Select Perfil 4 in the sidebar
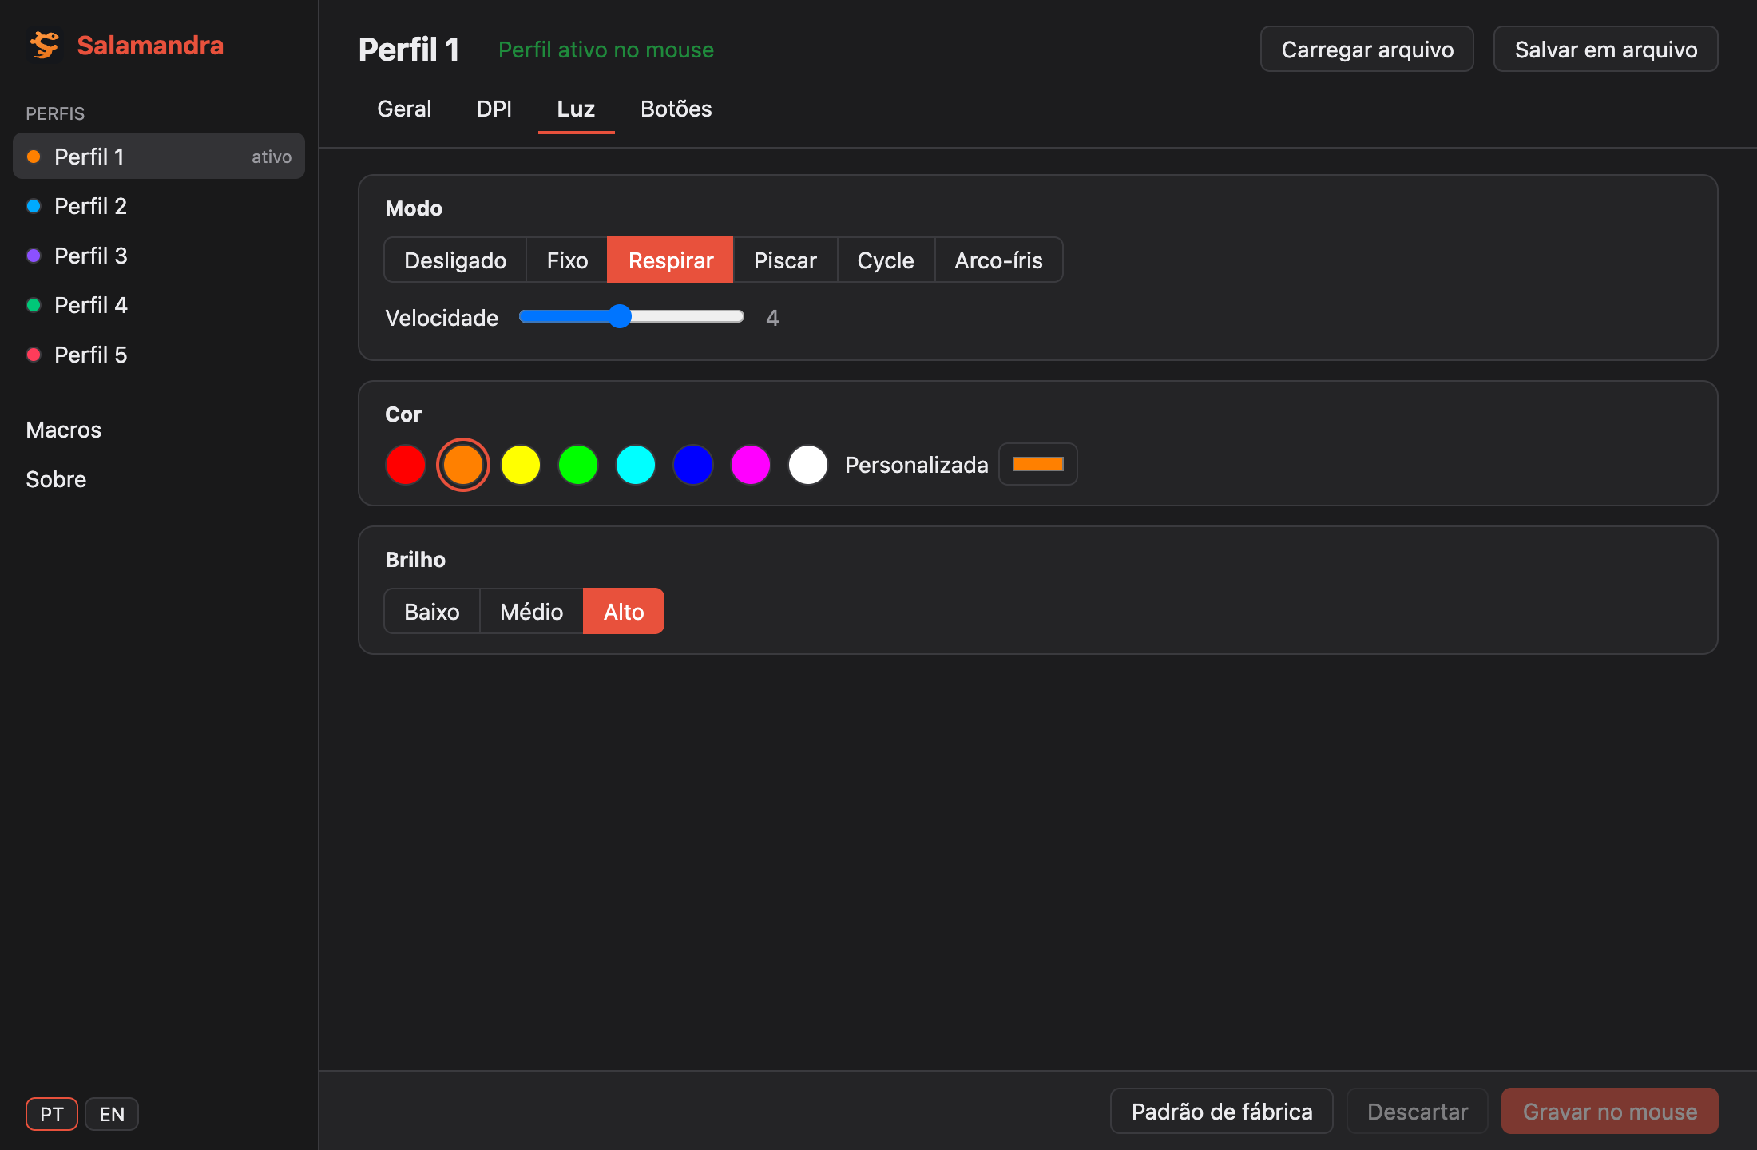The image size is (1757, 1150). pos(159,305)
